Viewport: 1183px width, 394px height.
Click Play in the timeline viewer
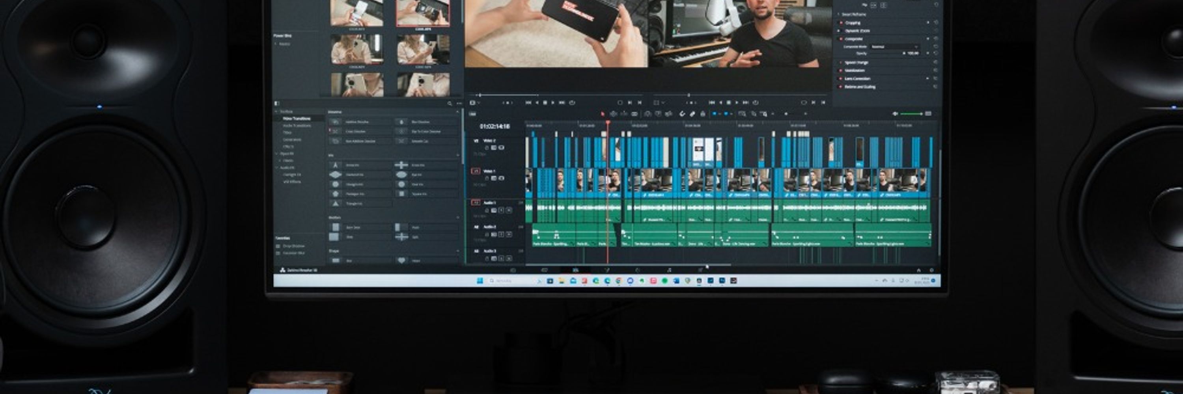click(x=737, y=103)
